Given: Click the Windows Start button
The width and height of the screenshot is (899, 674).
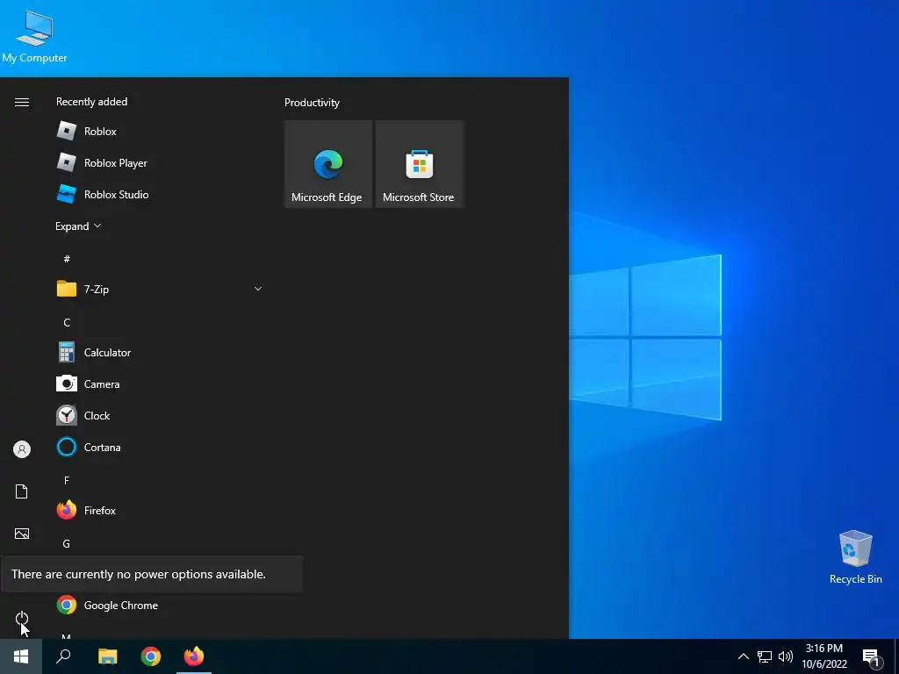Looking at the screenshot, I should pos(21,656).
